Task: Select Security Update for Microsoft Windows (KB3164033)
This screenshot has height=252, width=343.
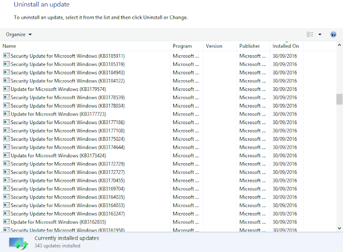Action: pyautogui.click(x=68, y=205)
